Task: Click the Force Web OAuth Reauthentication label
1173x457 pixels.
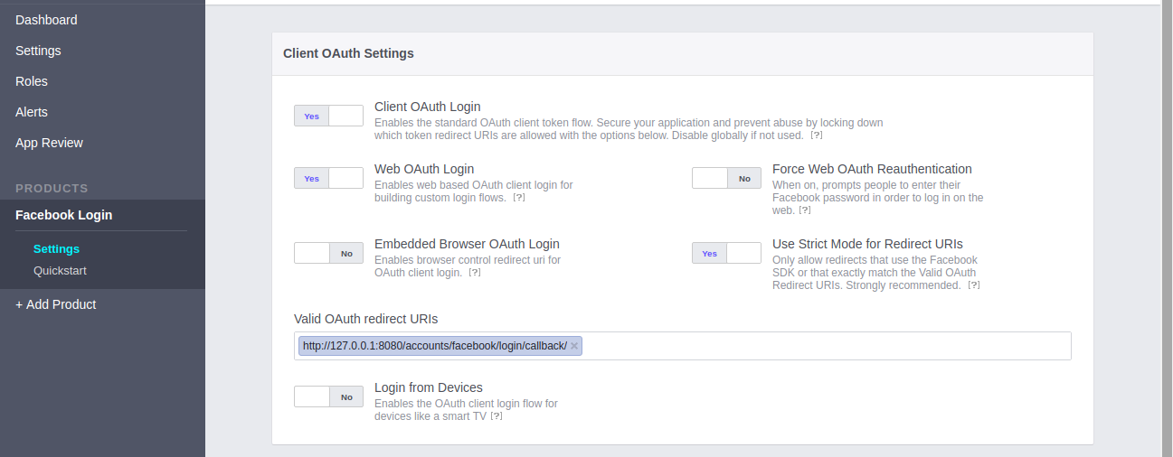Action: click(872, 169)
